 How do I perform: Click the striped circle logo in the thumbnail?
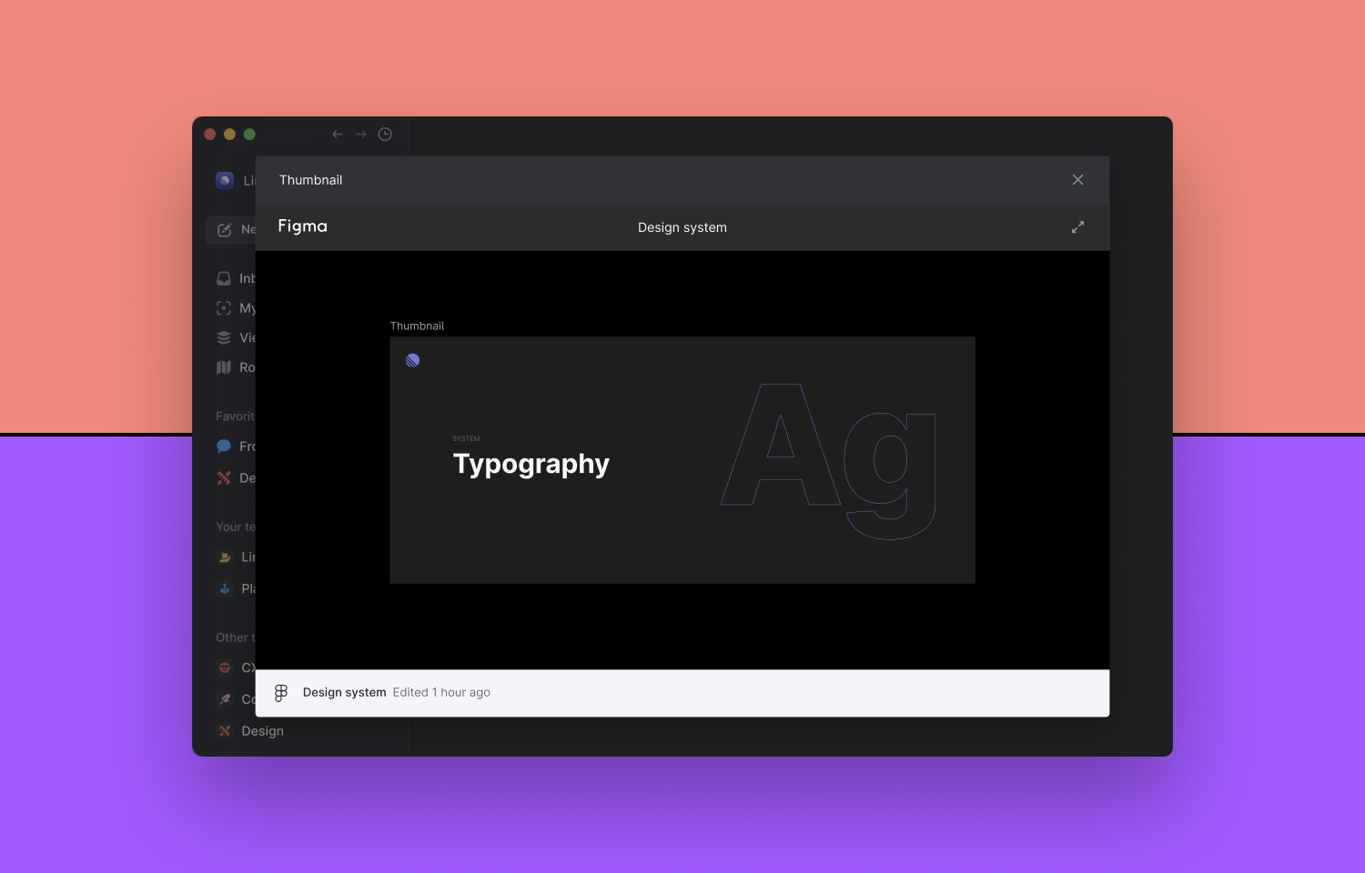[x=412, y=360]
